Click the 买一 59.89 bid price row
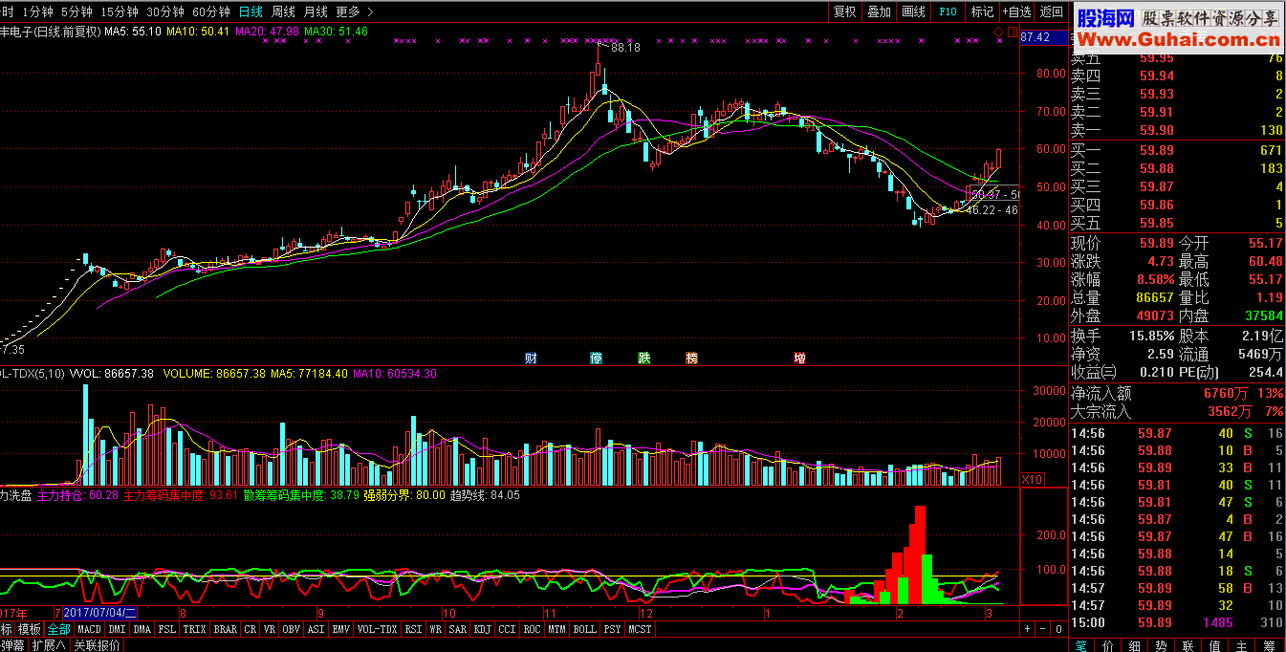 coord(1177,150)
